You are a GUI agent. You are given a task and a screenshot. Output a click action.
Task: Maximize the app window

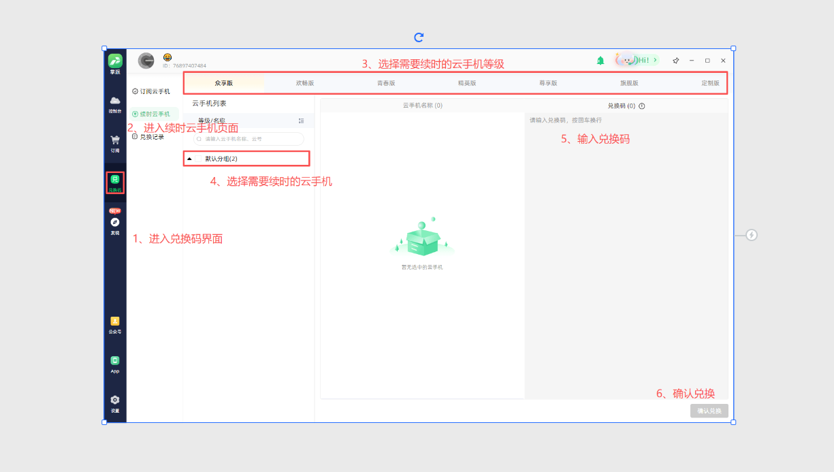click(x=707, y=61)
